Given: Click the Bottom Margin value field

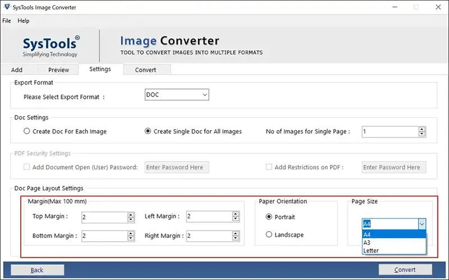Looking at the screenshot, I should click(104, 236).
